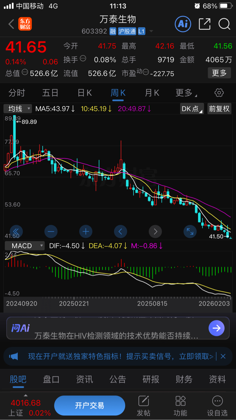Tap the 20:49.87 moving average label
This screenshot has height=420, width=236.
(x=135, y=109)
